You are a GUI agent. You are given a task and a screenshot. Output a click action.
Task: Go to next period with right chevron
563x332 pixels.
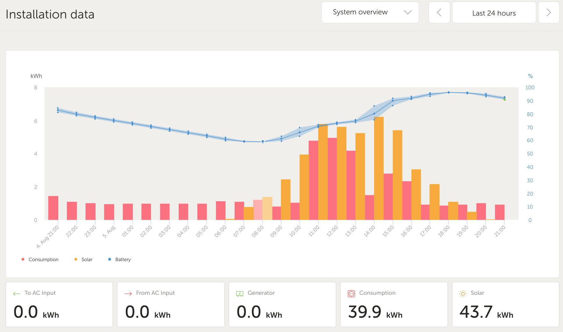point(548,13)
